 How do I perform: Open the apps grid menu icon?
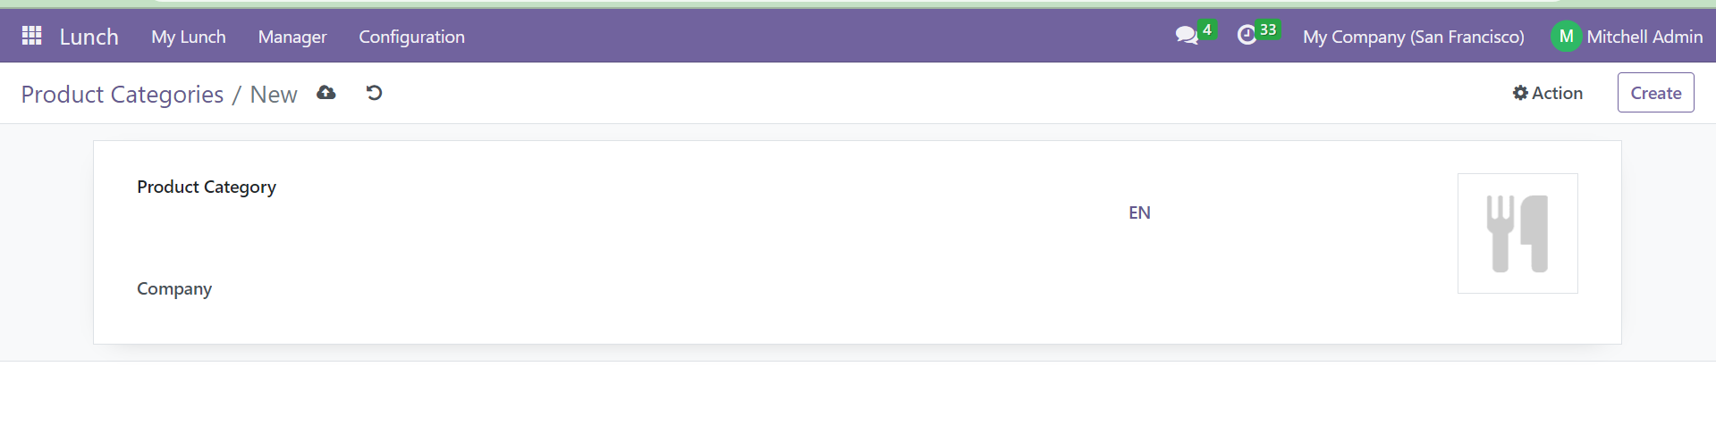32,36
